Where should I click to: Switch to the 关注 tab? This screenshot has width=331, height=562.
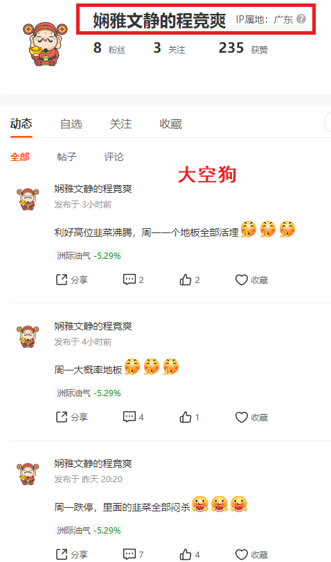[x=120, y=124]
